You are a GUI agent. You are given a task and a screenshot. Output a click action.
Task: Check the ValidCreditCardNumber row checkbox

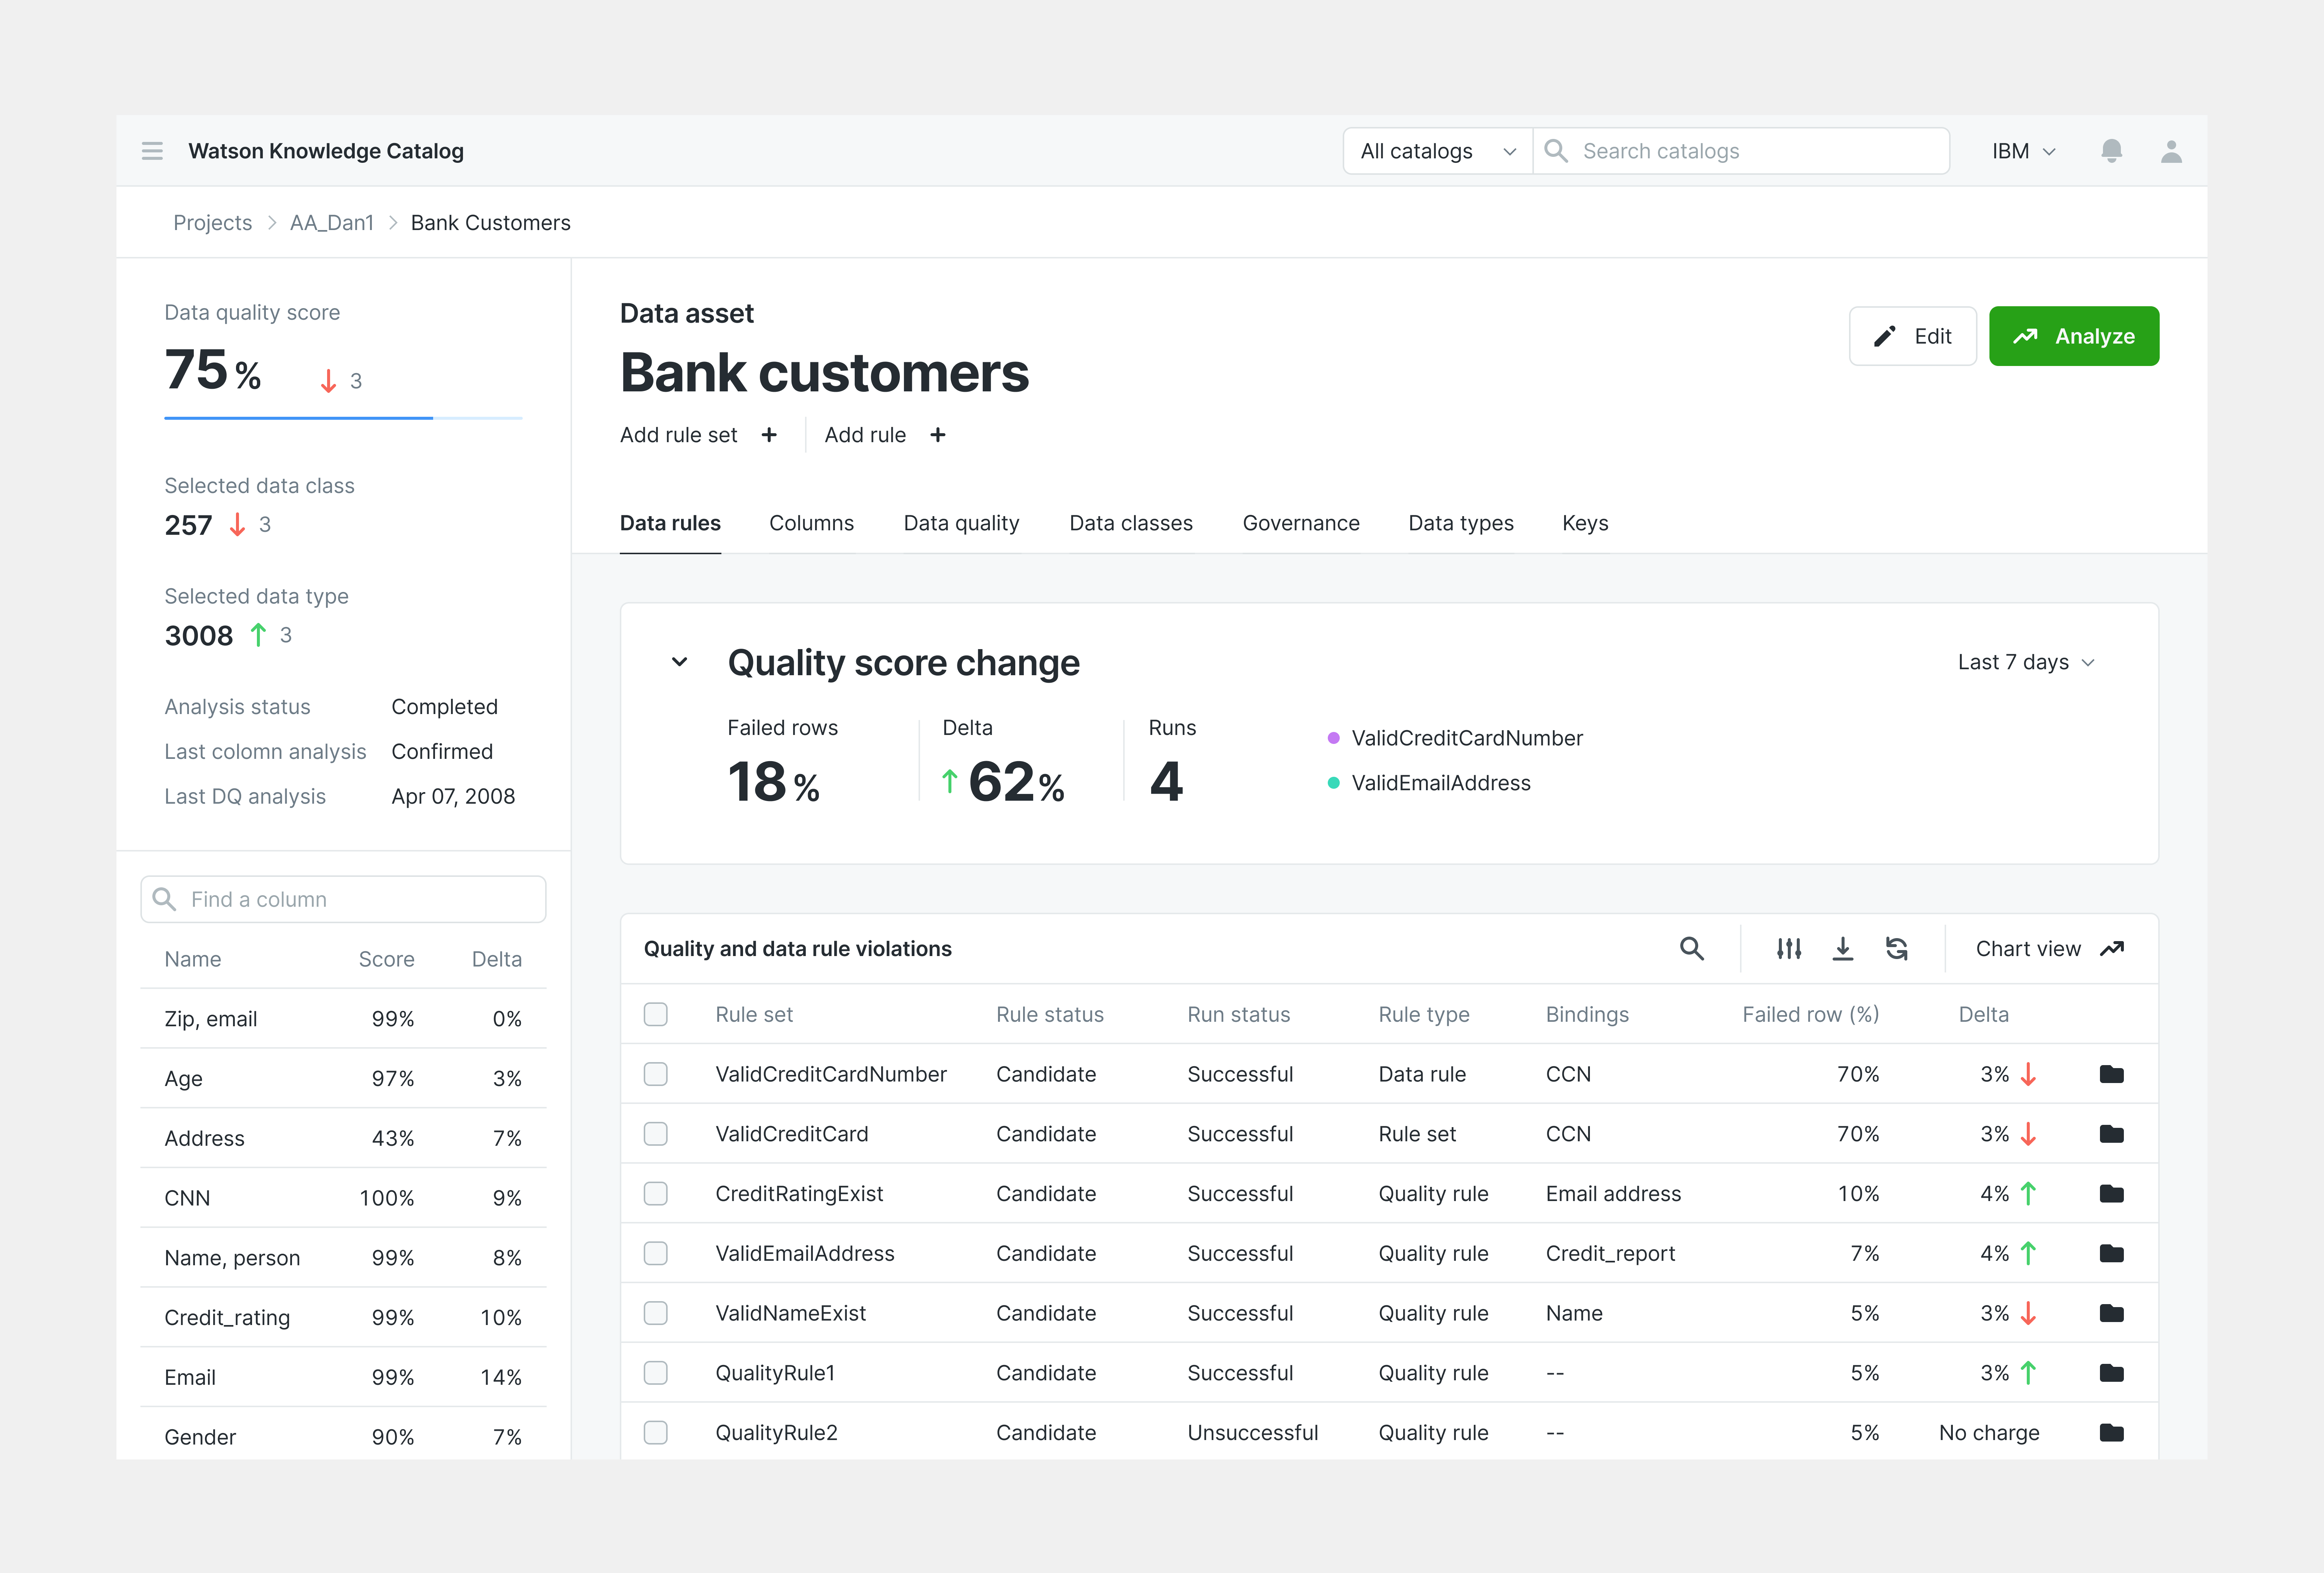point(656,1074)
